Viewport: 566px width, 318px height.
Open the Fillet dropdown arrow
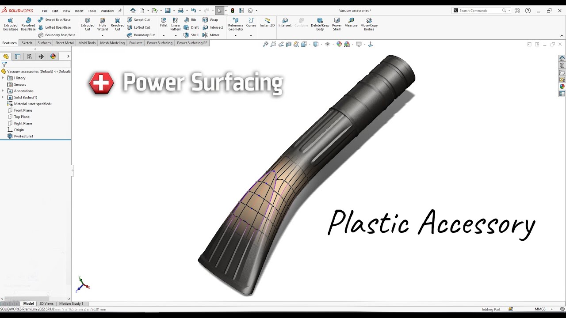(x=164, y=35)
